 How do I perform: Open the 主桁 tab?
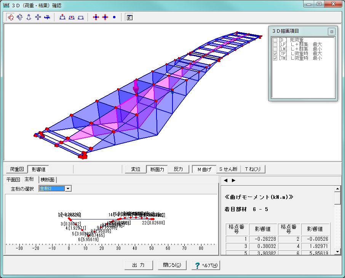pos(29,179)
